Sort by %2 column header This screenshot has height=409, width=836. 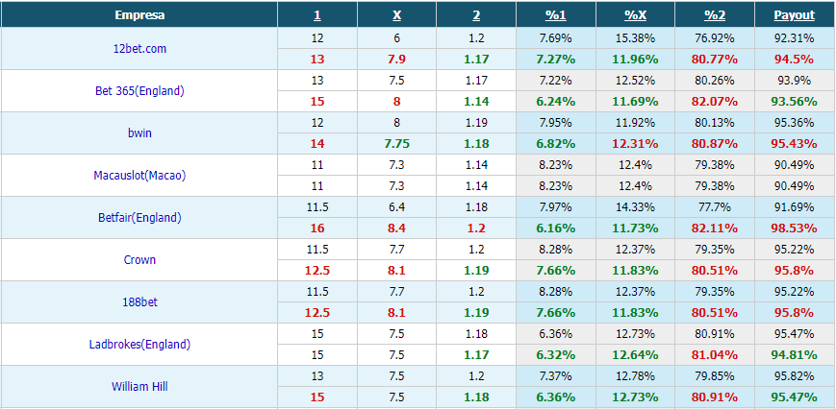[x=715, y=15]
